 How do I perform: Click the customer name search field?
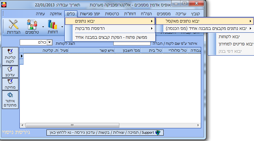point(132,43)
